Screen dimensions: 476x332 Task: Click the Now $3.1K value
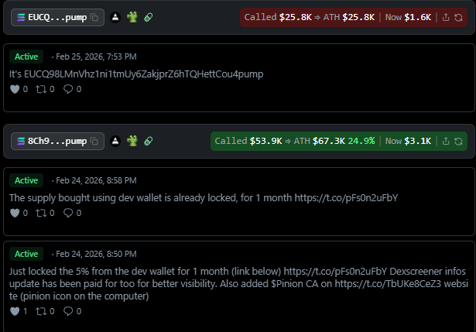tap(417, 141)
